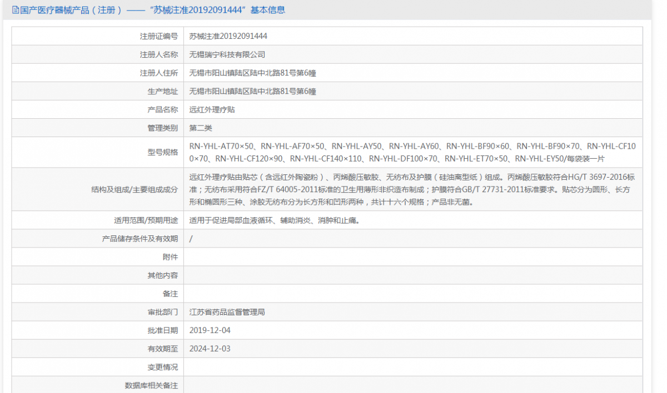Screen dimensions: 667x393
Task: Click the 变更情况 row label
Action: [162, 367]
